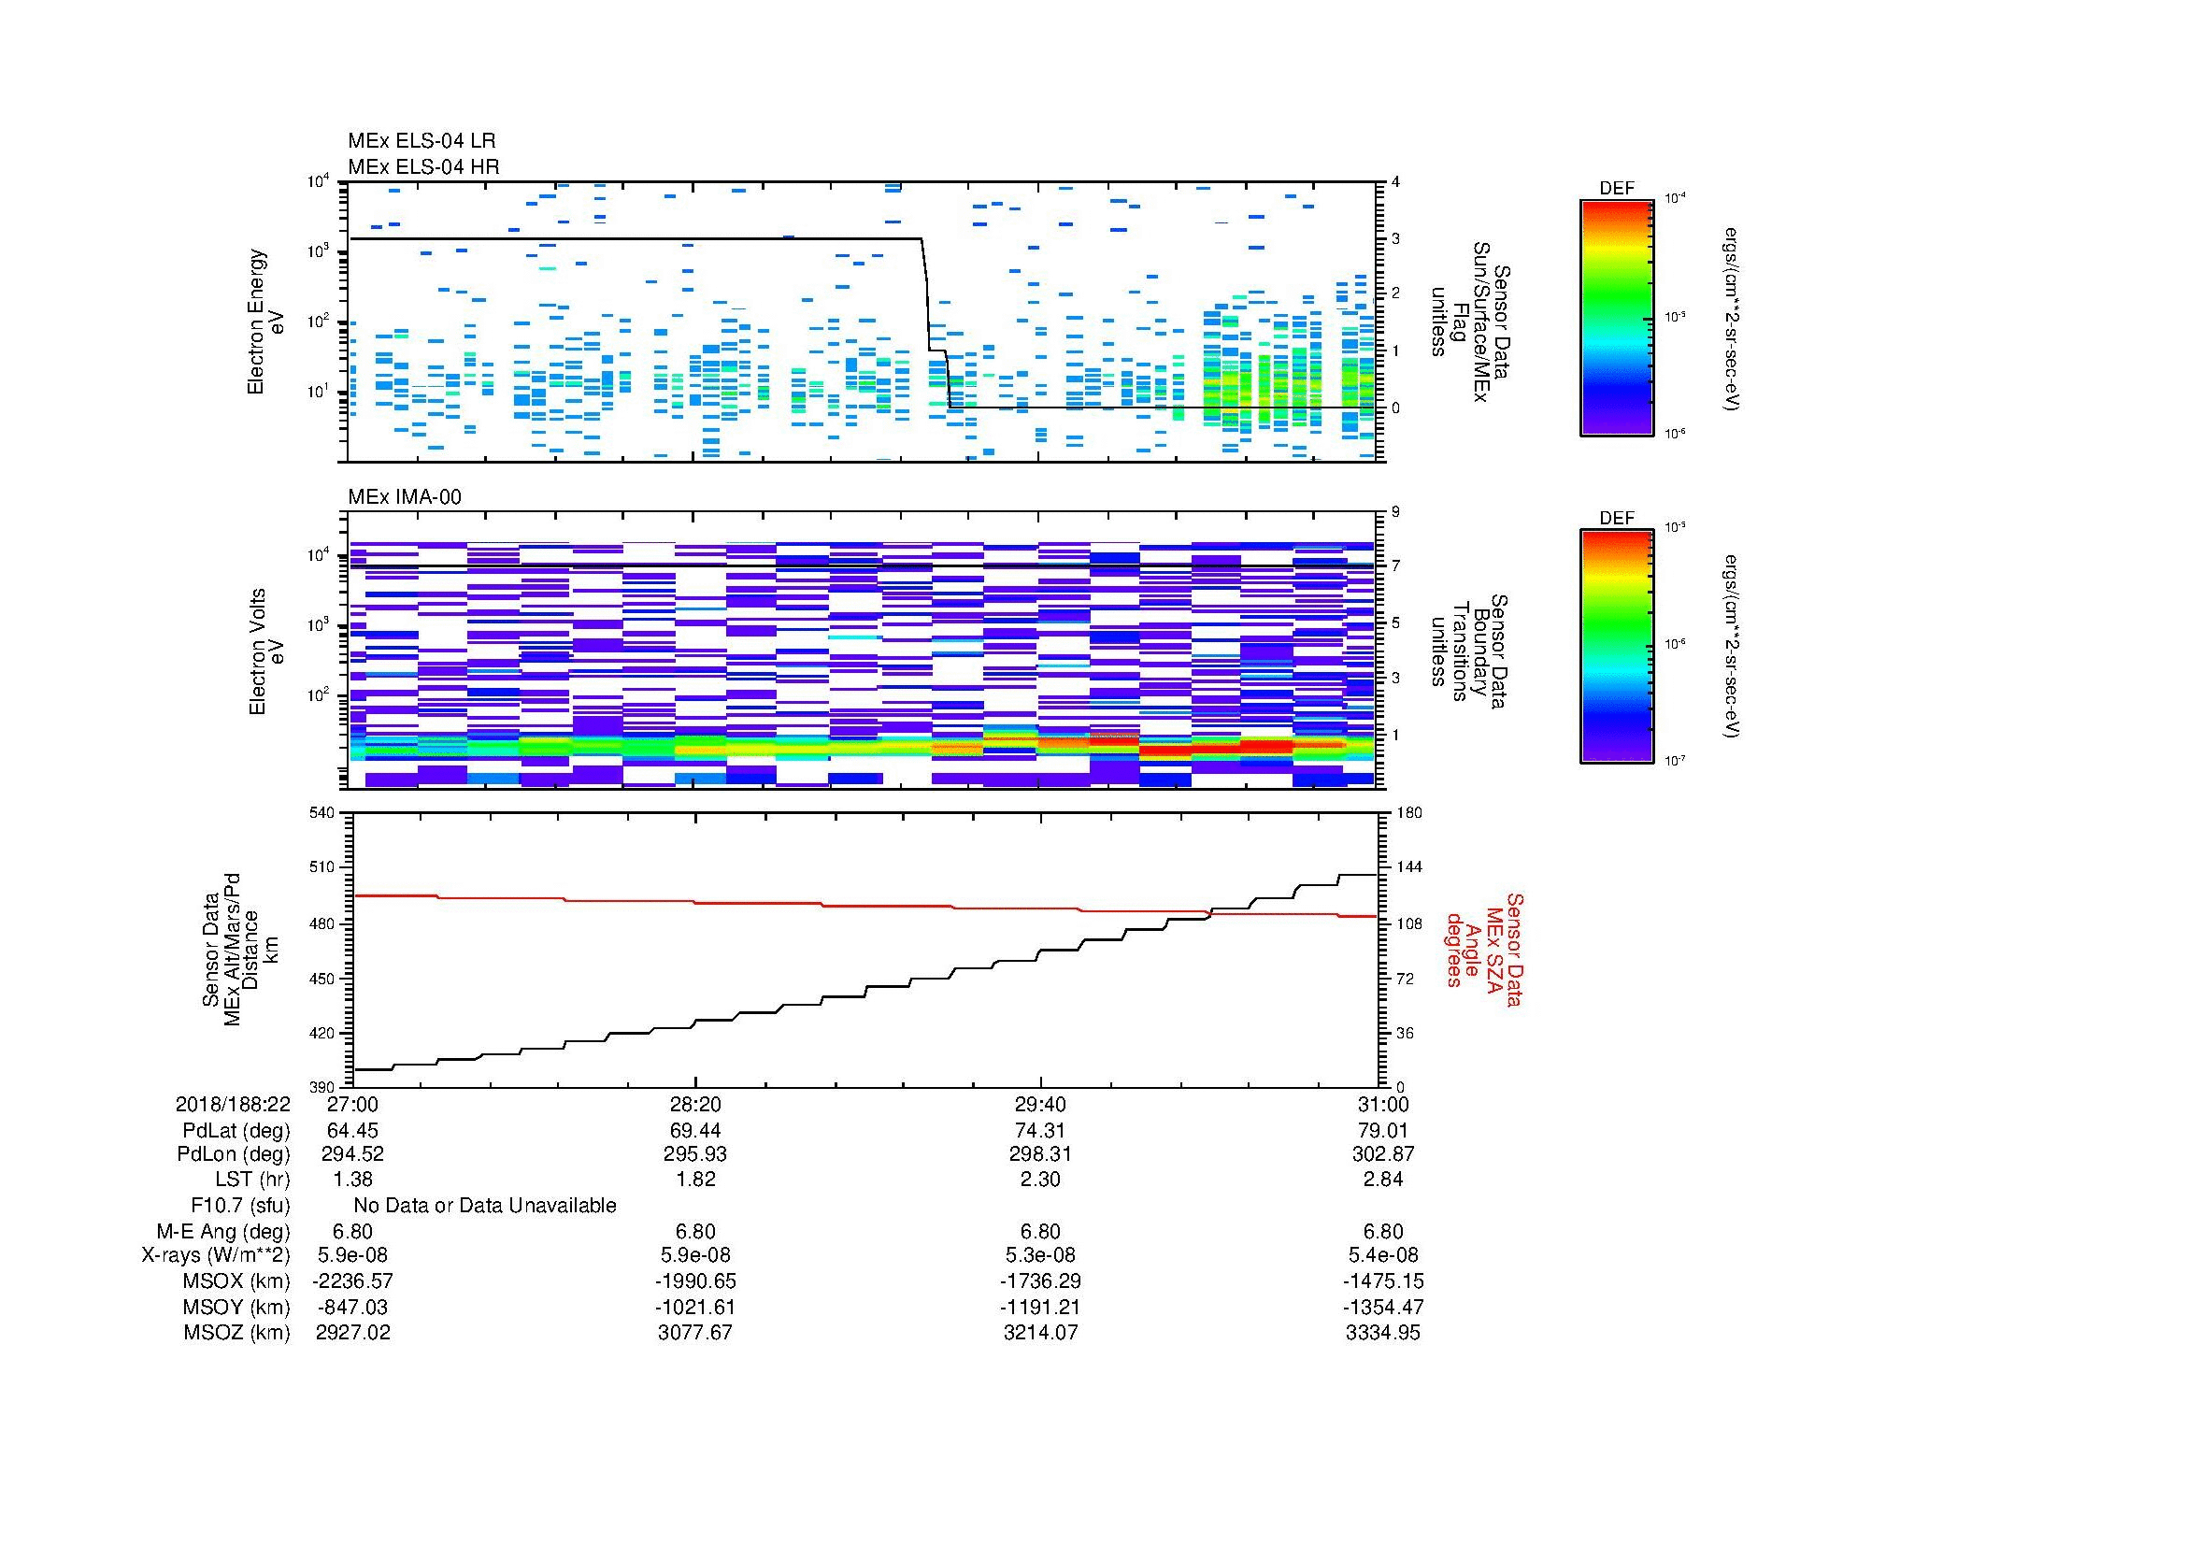The image size is (2186, 1545).
Task: Click the 'MSOY (km)' row label
Action: tap(236, 1308)
